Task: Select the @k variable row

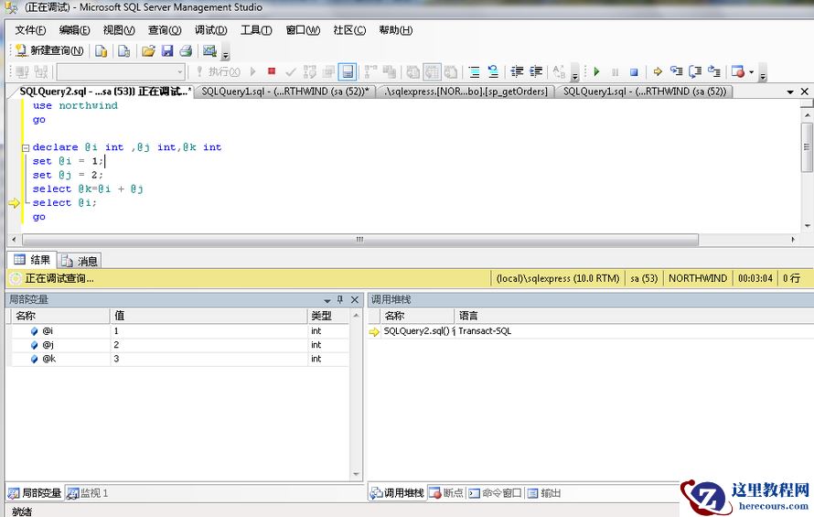Action: 48,360
